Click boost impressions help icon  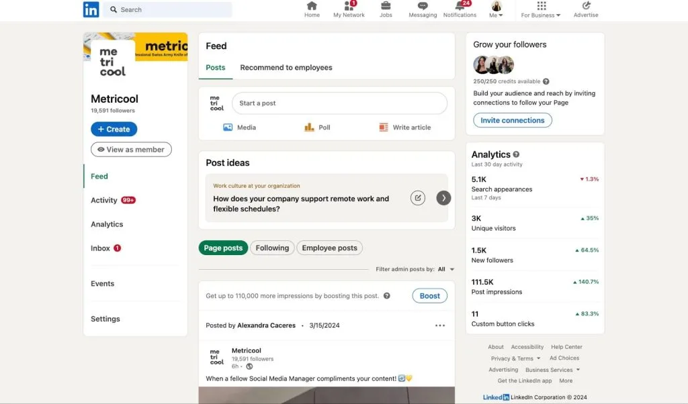click(x=386, y=296)
